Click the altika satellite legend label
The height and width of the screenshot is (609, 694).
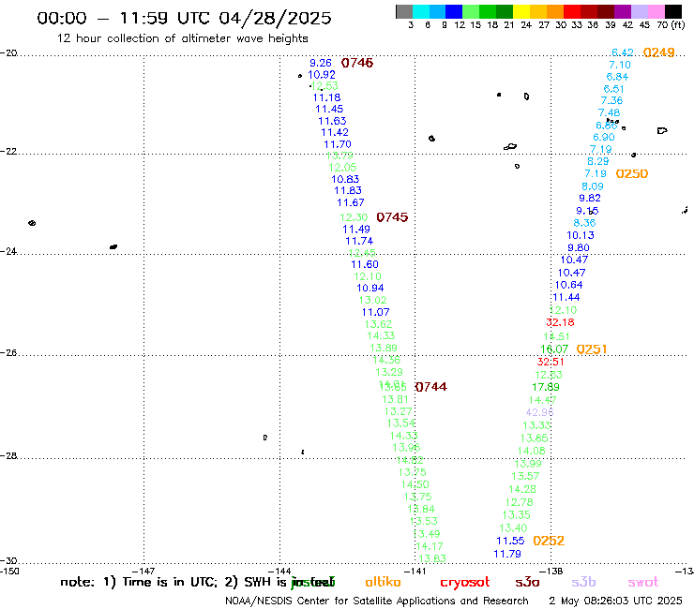[383, 582]
